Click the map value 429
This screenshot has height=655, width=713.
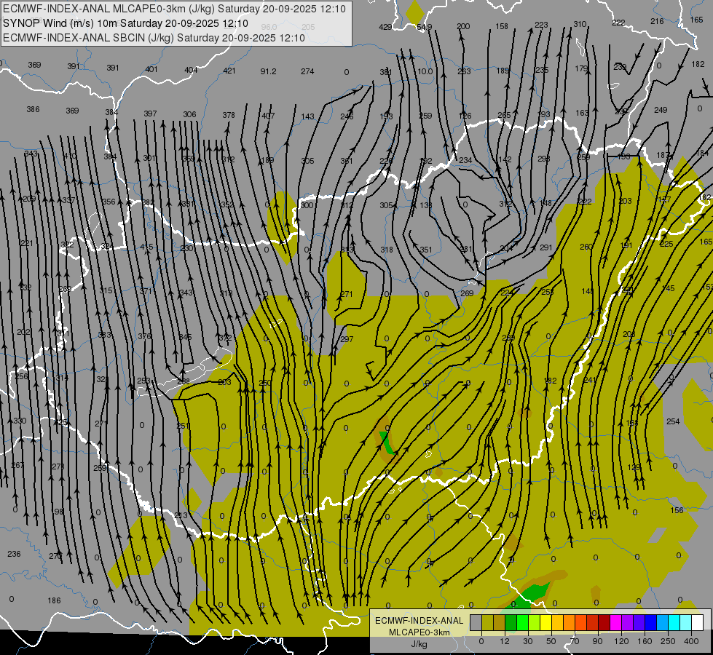coord(385,27)
